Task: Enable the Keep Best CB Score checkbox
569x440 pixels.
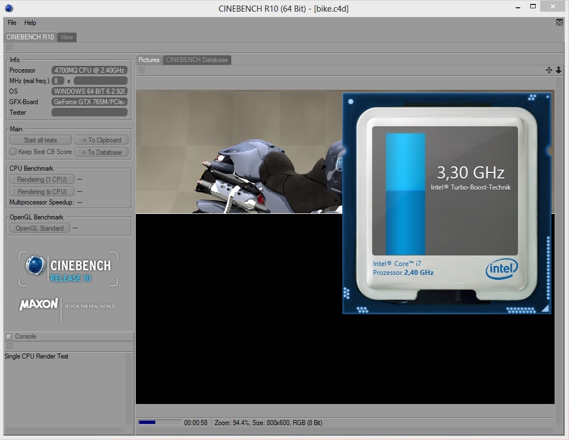Action: coord(13,152)
